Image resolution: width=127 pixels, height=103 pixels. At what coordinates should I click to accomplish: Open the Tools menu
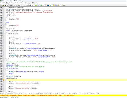coord(17,3)
